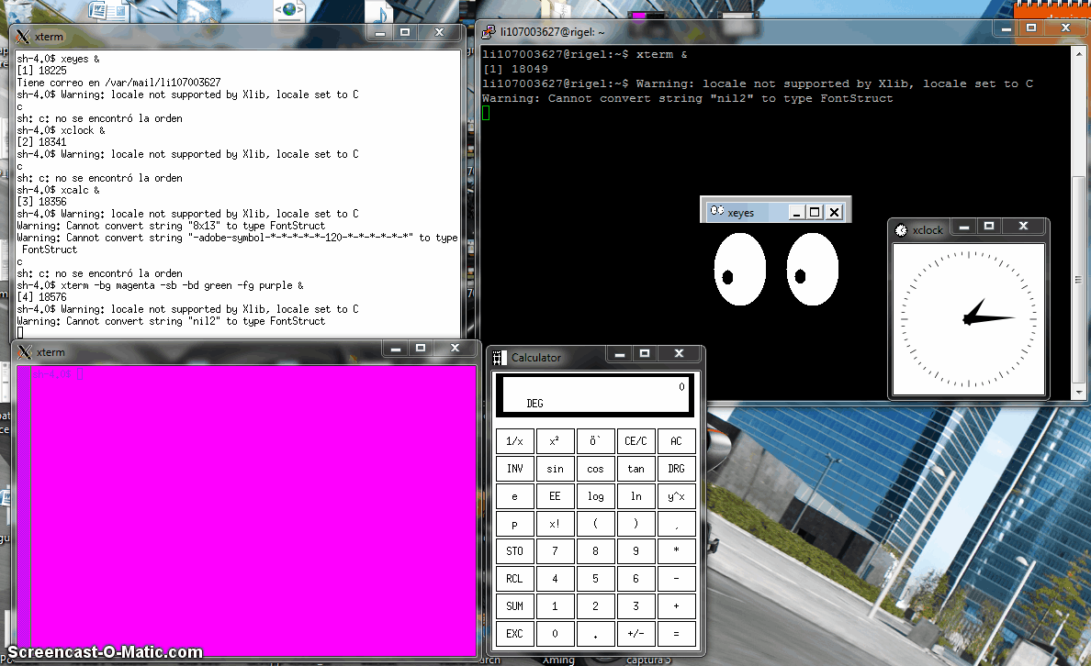Viewport: 1091px width, 666px height.
Task: Click digit 1 on the calculator
Action: pos(555,606)
